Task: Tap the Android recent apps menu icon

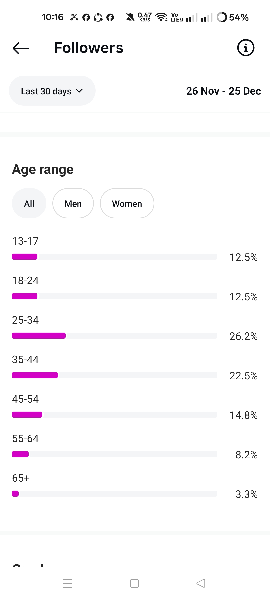Action: 67,583
